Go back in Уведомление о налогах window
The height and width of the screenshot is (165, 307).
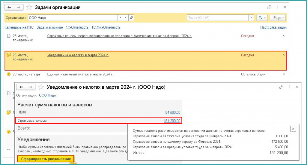click(21, 87)
